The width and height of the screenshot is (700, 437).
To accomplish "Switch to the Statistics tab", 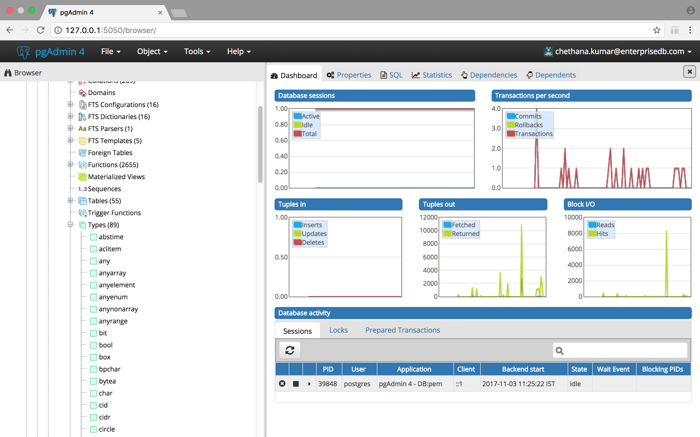I will pyautogui.click(x=432, y=75).
